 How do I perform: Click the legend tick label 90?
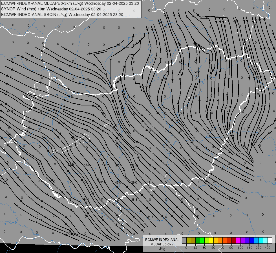coord(231,248)
